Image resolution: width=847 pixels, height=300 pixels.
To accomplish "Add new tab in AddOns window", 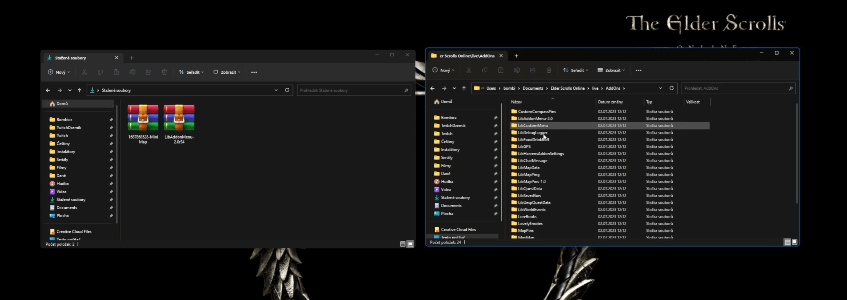I will tap(516, 56).
